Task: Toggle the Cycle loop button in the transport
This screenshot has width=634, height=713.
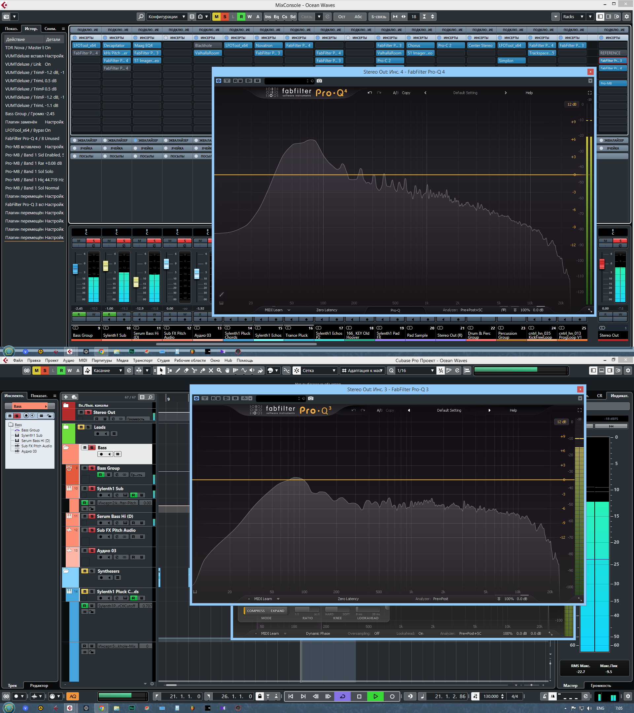Action: click(342, 696)
